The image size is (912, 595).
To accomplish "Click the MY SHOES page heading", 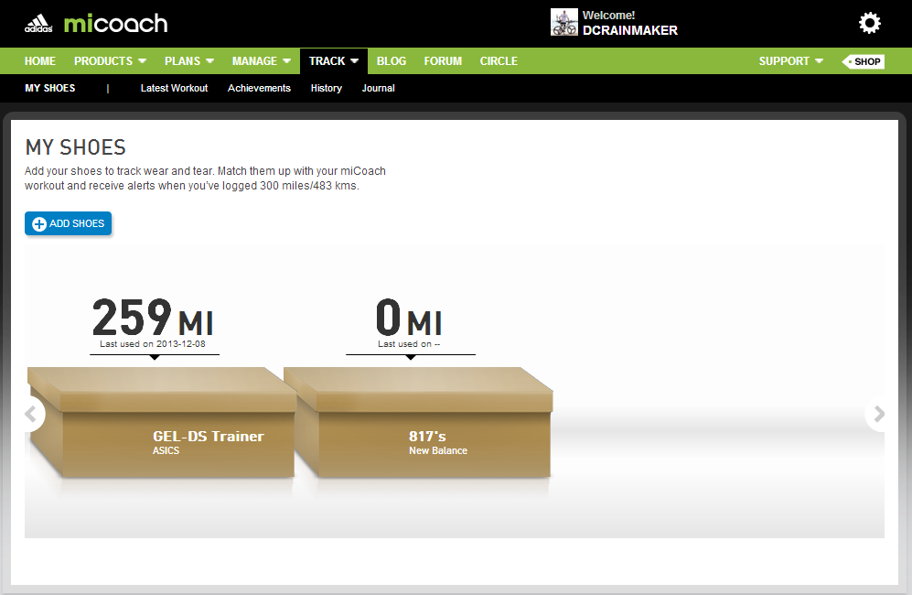I will 76,147.
